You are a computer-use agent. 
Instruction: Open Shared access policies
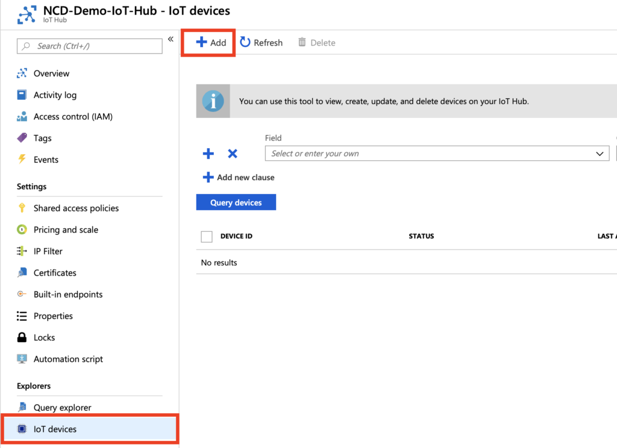(x=77, y=208)
